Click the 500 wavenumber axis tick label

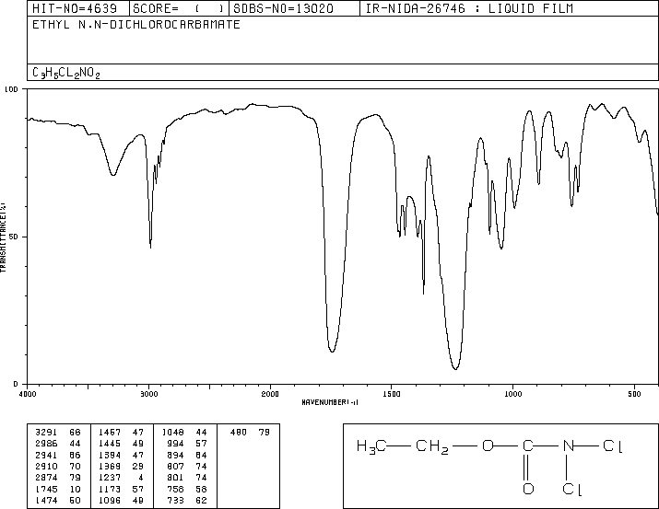634,394
